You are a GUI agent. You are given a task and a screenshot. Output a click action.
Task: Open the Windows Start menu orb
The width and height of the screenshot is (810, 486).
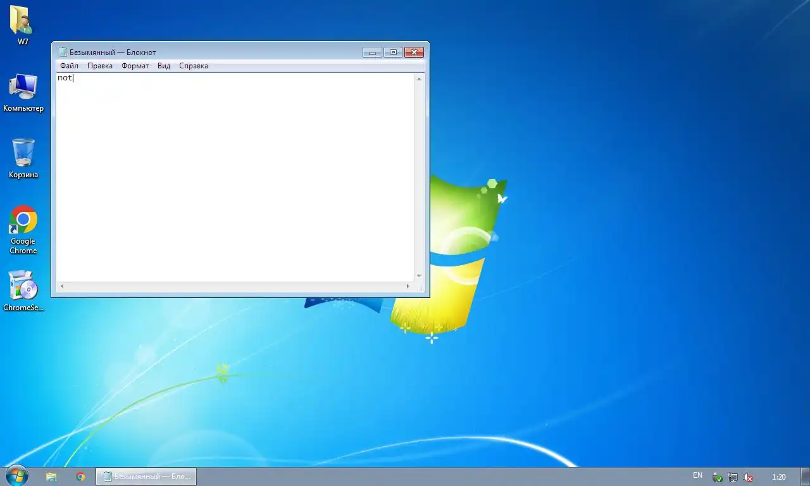[x=16, y=476]
